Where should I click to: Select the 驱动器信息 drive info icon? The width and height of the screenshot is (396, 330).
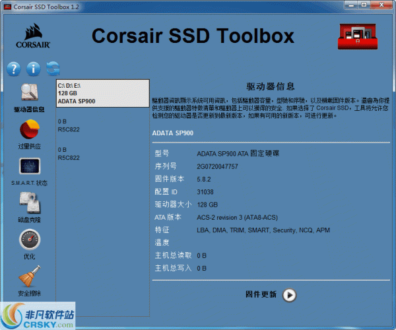(29, 92)
